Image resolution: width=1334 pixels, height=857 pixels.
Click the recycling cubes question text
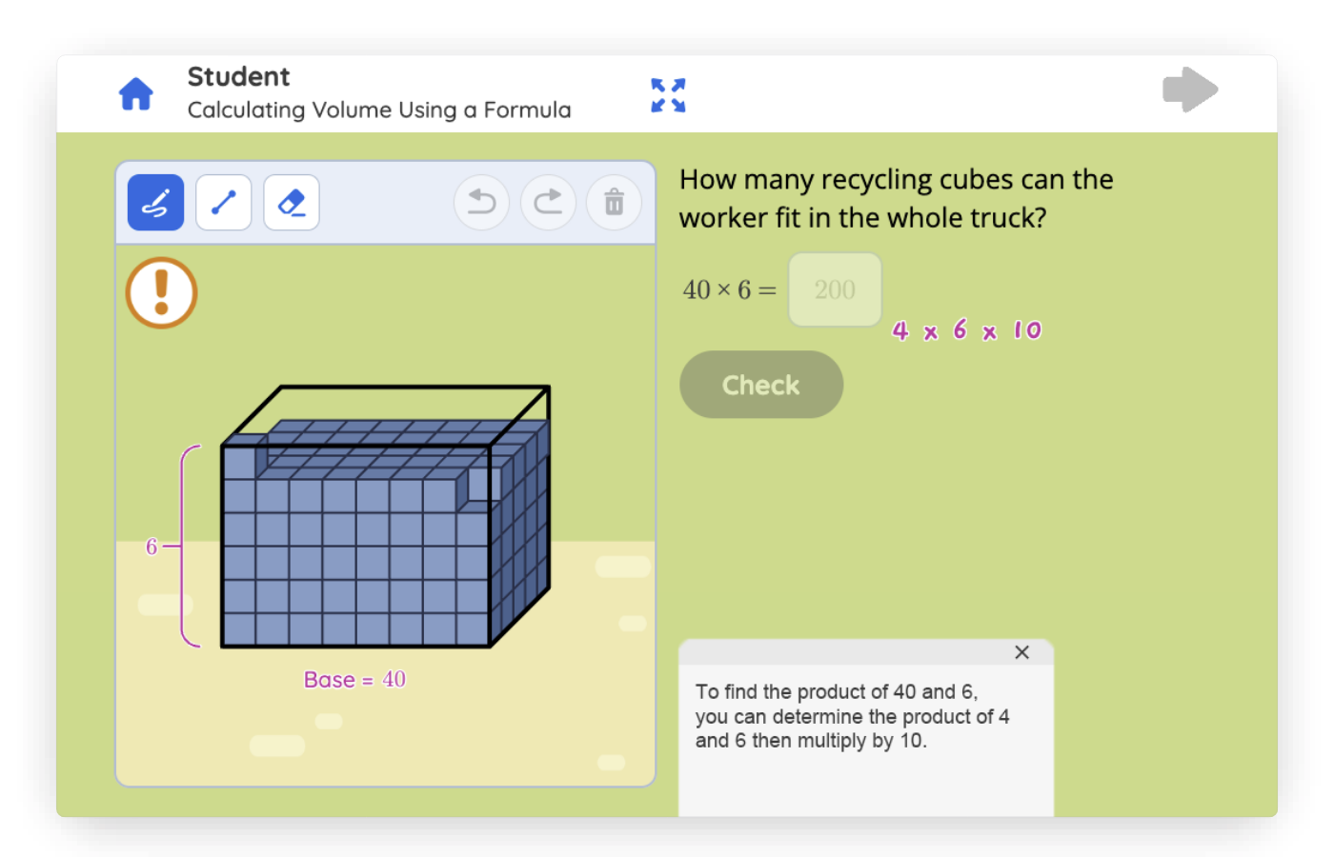[896, 198]
